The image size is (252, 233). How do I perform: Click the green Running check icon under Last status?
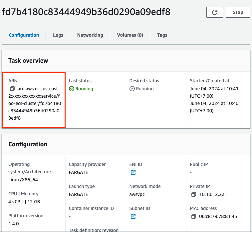[71, 89]
